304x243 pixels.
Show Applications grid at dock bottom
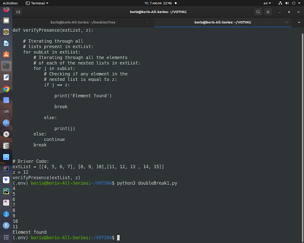point(6,238)
